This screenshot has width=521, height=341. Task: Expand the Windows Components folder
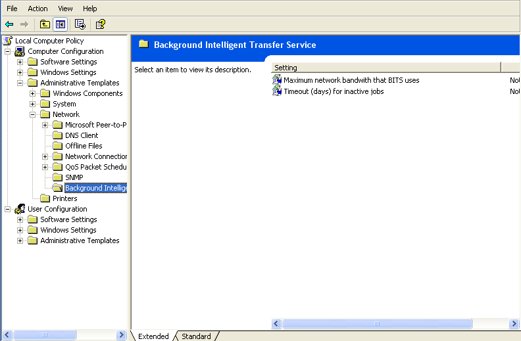tap(32, 93)
